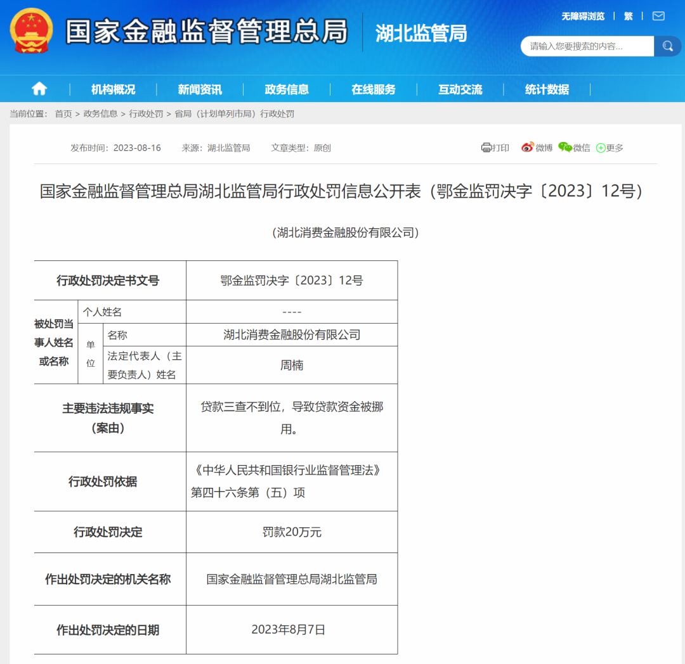Image resolution: width=685 pixels, height=664 pixels.
Task: Click the 更多 share label
Action: click(x=615, y=148)
